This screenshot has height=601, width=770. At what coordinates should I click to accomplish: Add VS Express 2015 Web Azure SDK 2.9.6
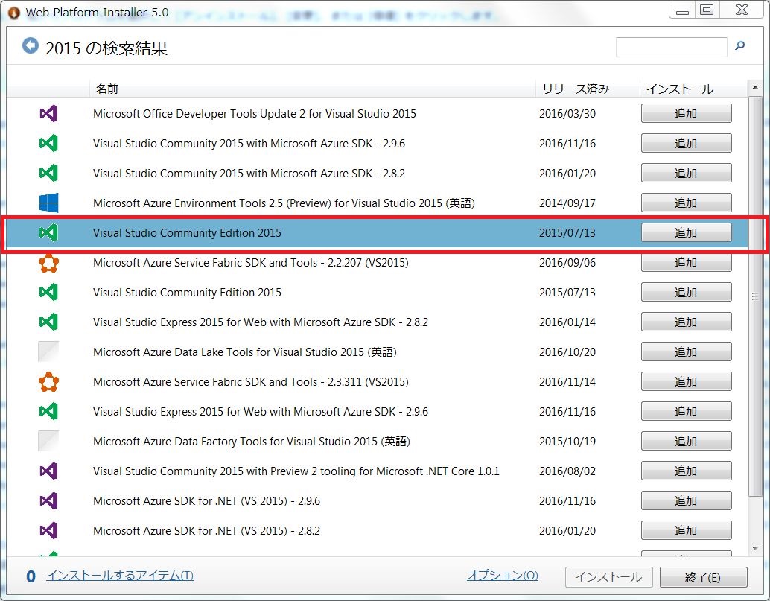pyautogui.click(x=686, y=412)
